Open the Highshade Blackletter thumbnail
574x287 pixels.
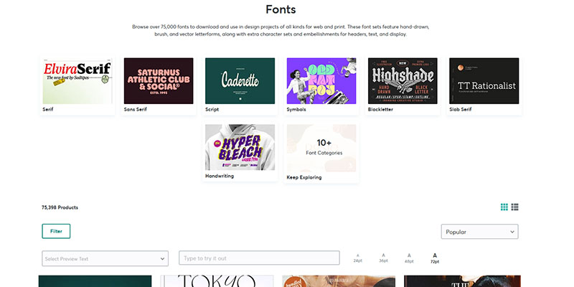(403, 81)
